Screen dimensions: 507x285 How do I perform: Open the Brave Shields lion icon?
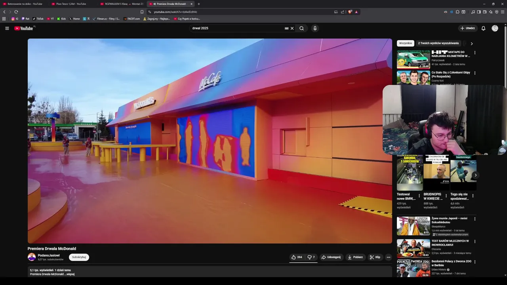[x=350, y=12]
